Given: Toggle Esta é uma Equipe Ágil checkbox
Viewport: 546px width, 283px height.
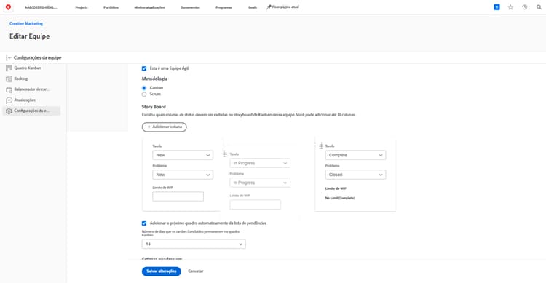Looking at the screenshot, I should (x=144, y=68).
